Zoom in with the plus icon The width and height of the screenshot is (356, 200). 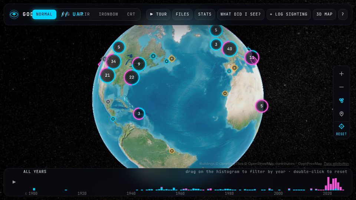coord(342,74)
